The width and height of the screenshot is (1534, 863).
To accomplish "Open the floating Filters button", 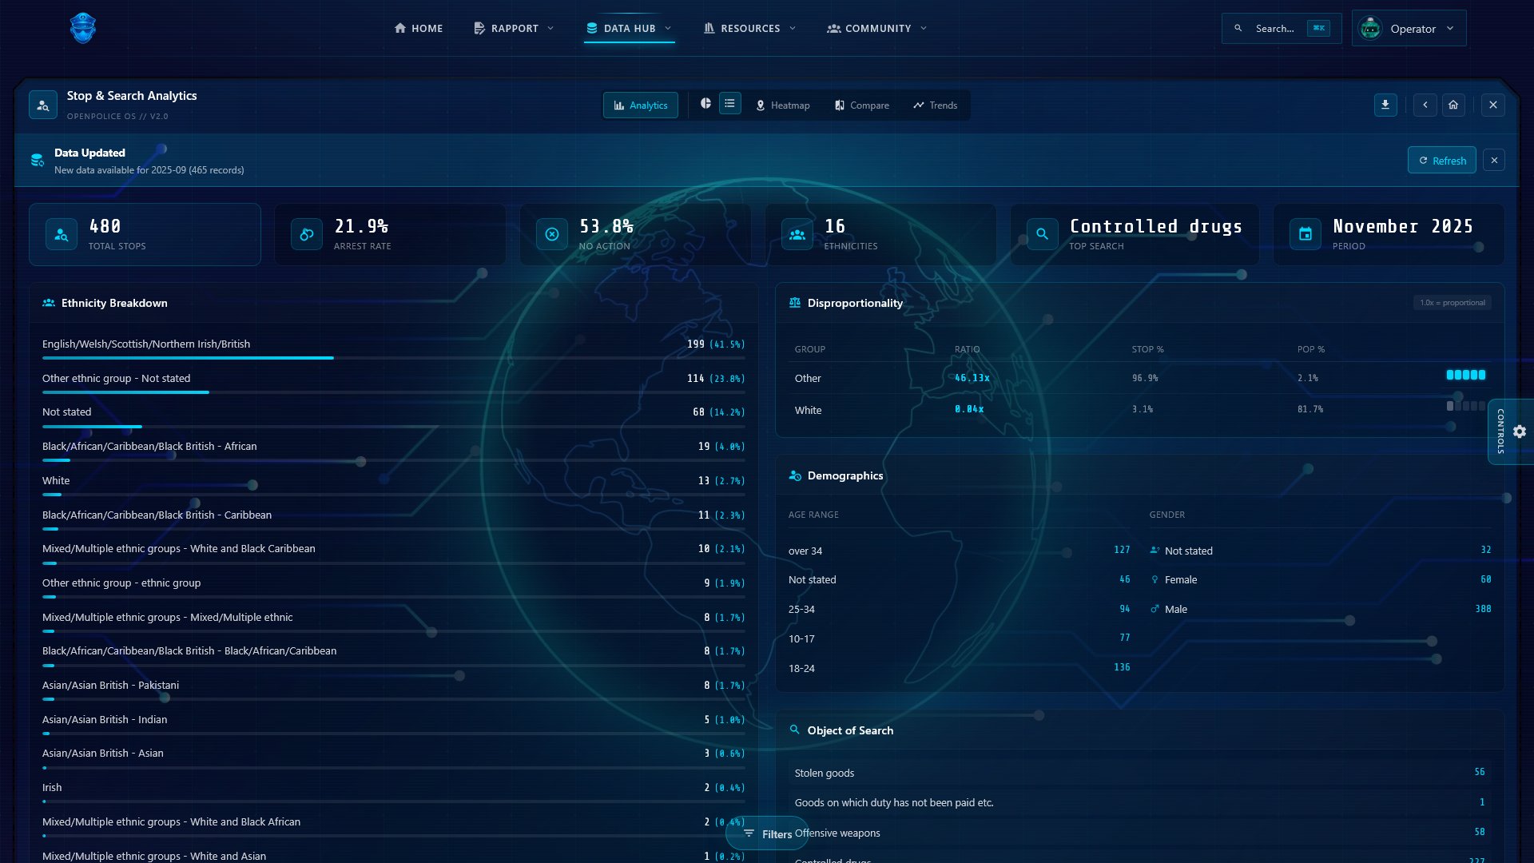I will (x=767, y=834).
